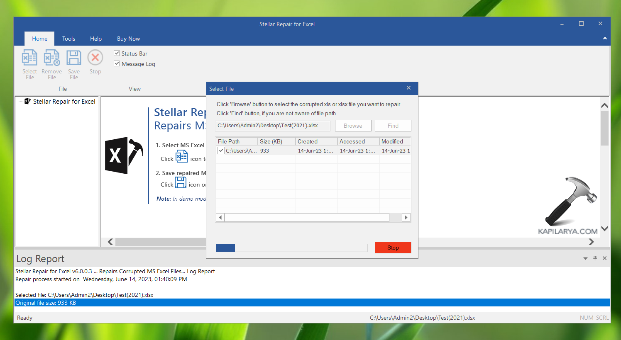
Task: Close the Log Report panel
Action: pyautogui.click(x=604, y=258)
